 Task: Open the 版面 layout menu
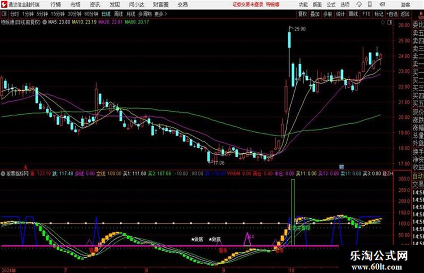coord(317,4)
